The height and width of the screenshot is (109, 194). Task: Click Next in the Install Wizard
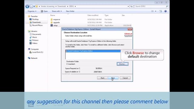[113, 78]
